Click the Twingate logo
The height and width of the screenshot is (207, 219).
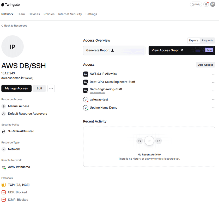click(x=10, y=5)
